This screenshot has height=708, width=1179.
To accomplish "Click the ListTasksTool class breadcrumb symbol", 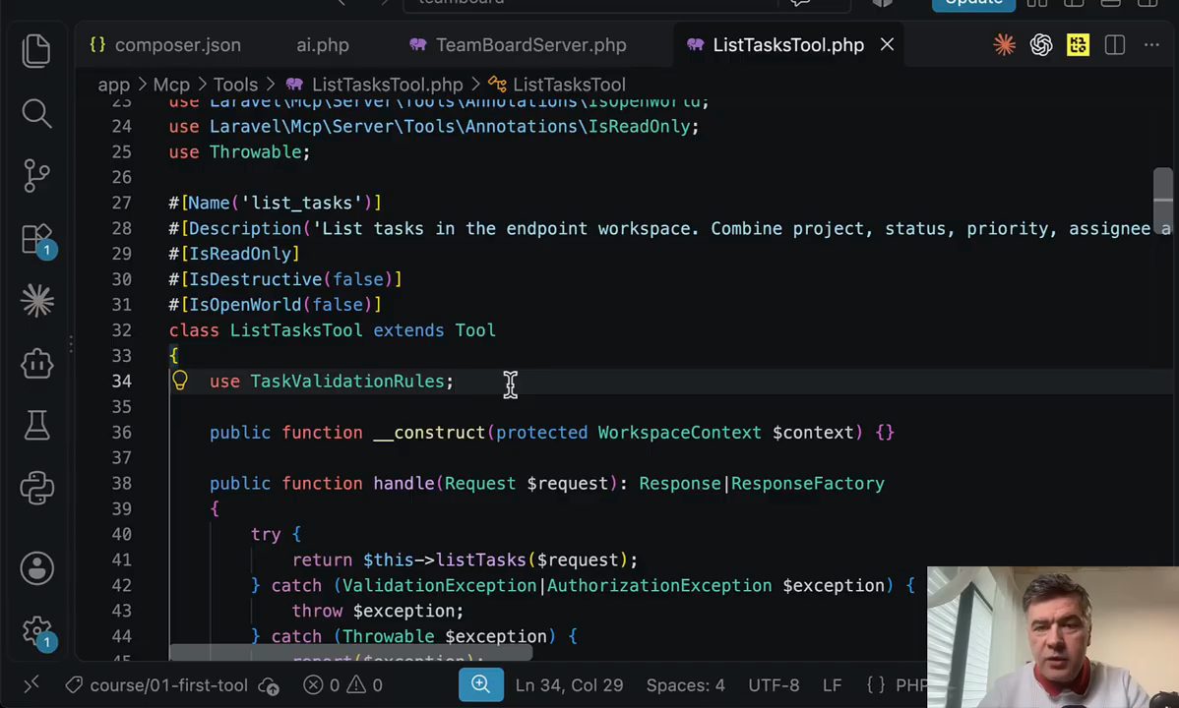I will (557, 85).
